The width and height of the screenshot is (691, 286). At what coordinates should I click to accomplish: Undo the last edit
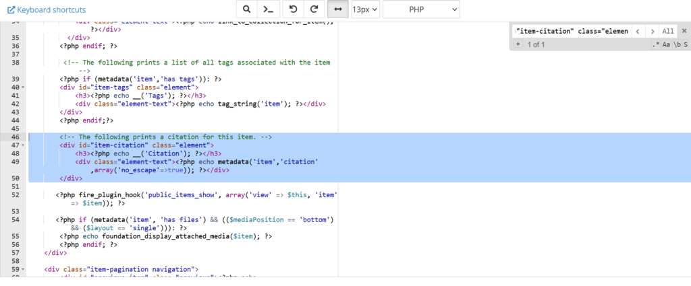point(293,9)
